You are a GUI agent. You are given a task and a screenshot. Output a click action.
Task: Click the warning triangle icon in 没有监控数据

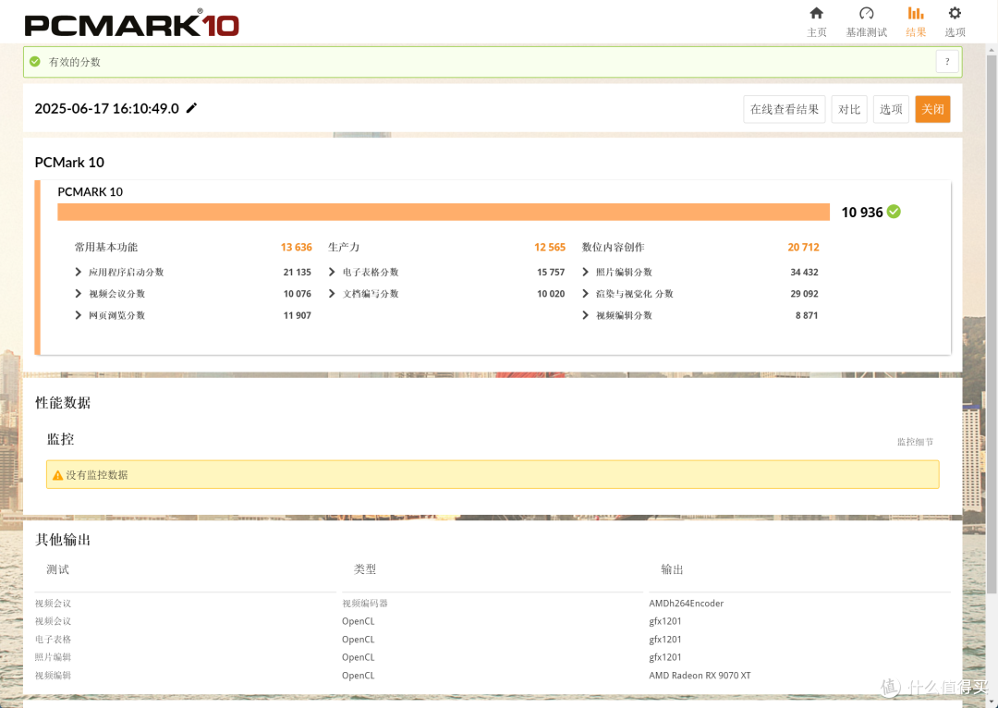tap(58, 475)
